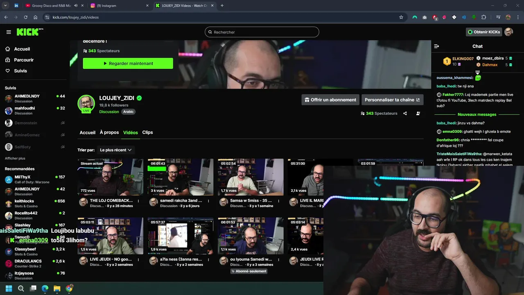Click in the Rechercher search field

point(262,32)
